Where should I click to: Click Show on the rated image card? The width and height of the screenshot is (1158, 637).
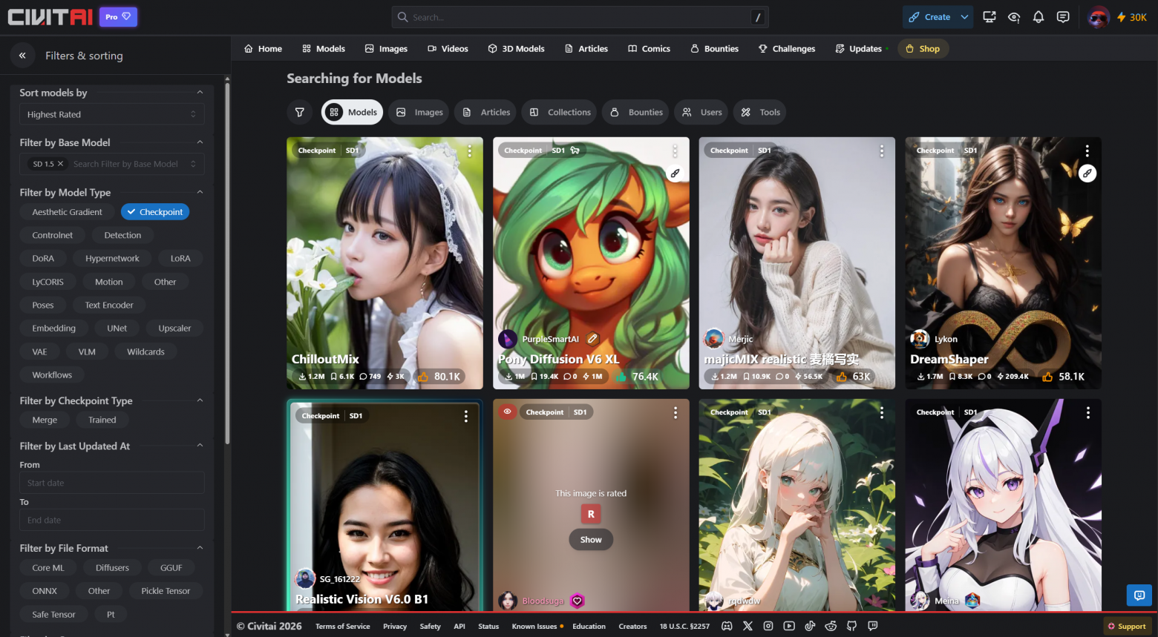(591, 540)
